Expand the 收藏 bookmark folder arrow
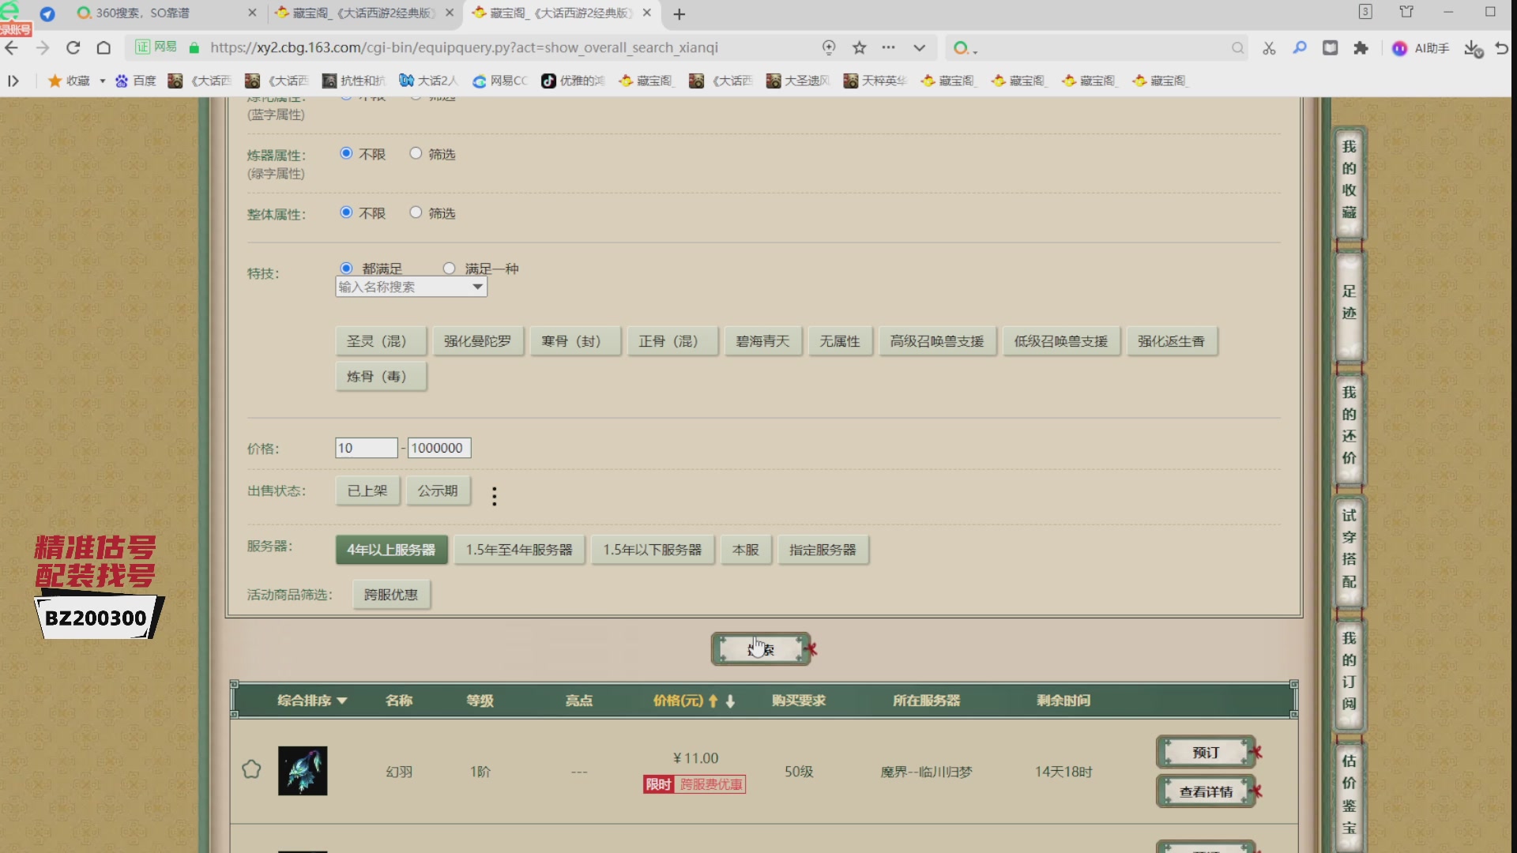The image size is (1517, 853). [103, 81]
